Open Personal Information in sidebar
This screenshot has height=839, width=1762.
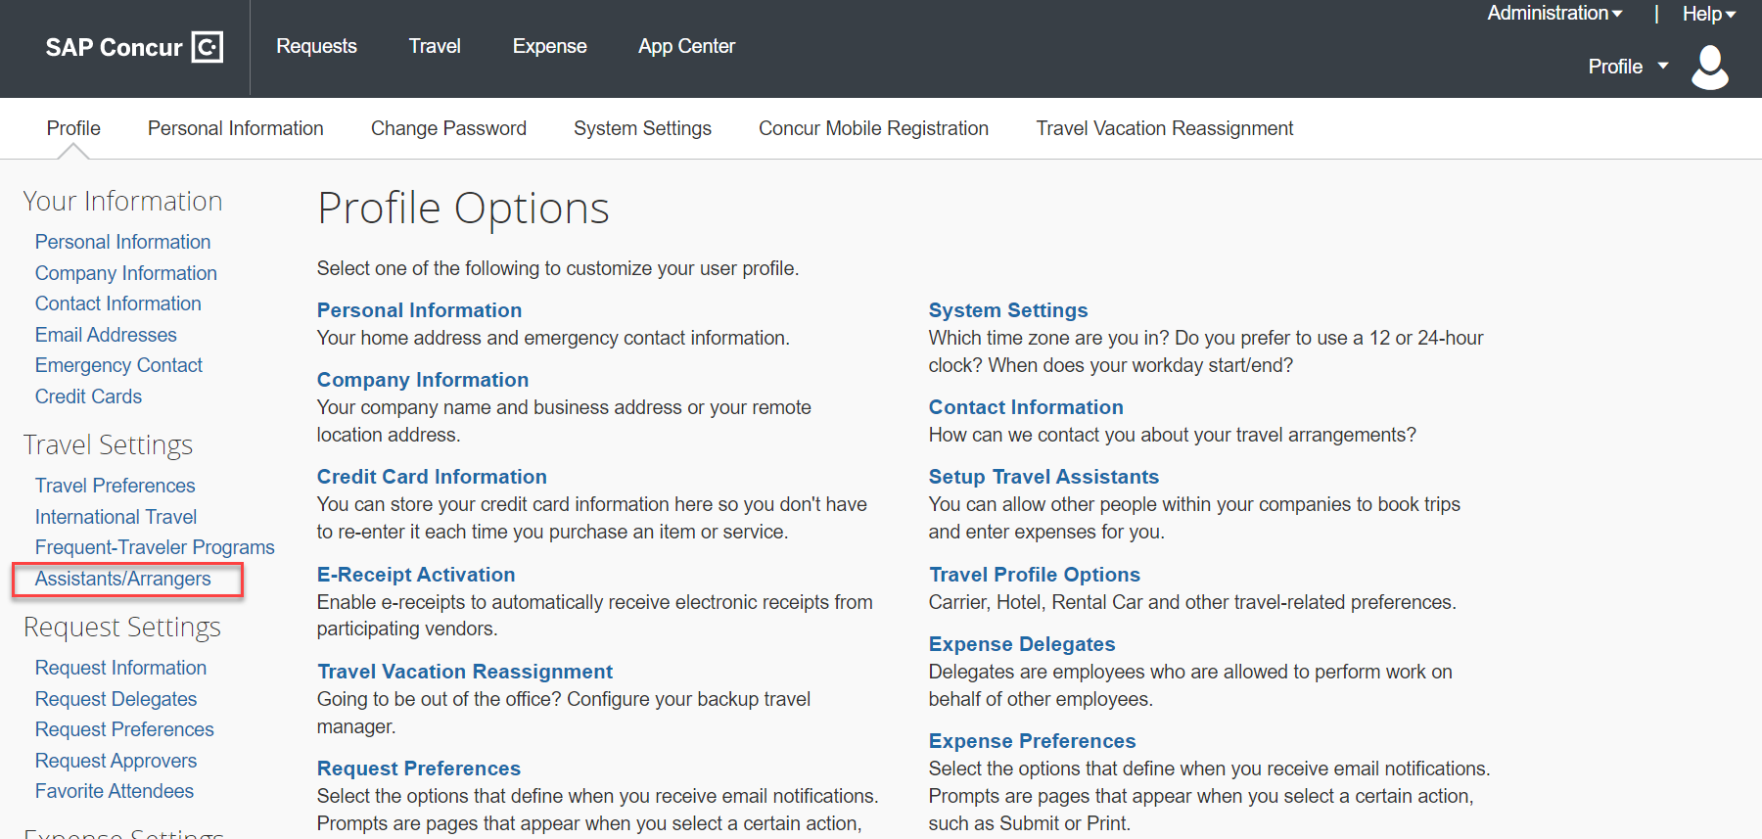(122, 242)
